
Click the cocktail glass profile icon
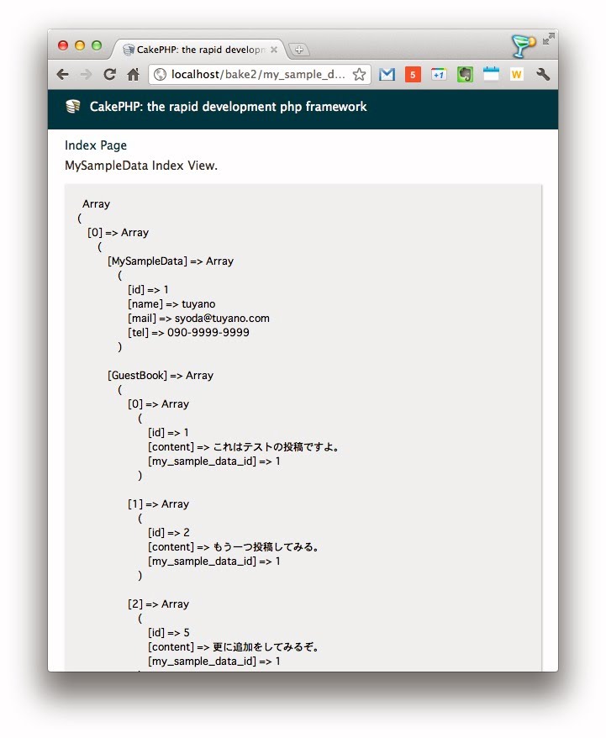click(x=524, y=45)
